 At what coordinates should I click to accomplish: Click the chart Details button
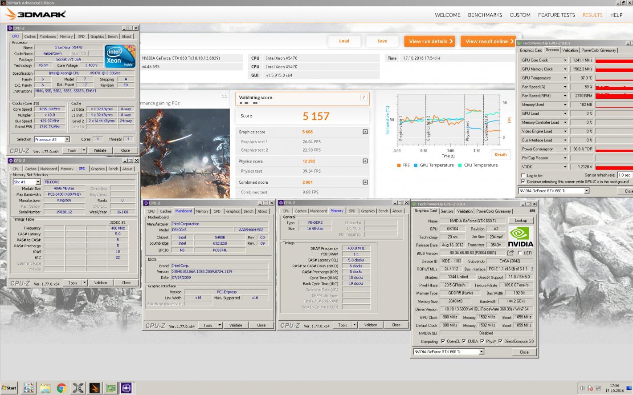click(501, 154)
